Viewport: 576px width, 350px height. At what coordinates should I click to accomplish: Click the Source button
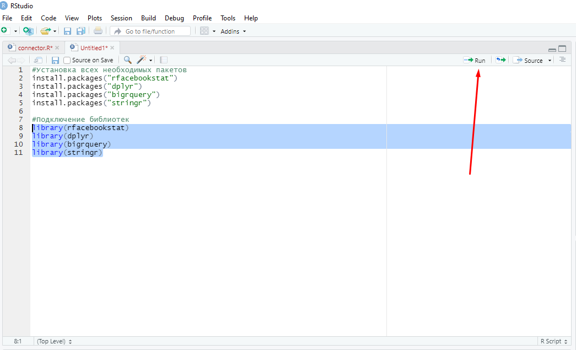528,60
